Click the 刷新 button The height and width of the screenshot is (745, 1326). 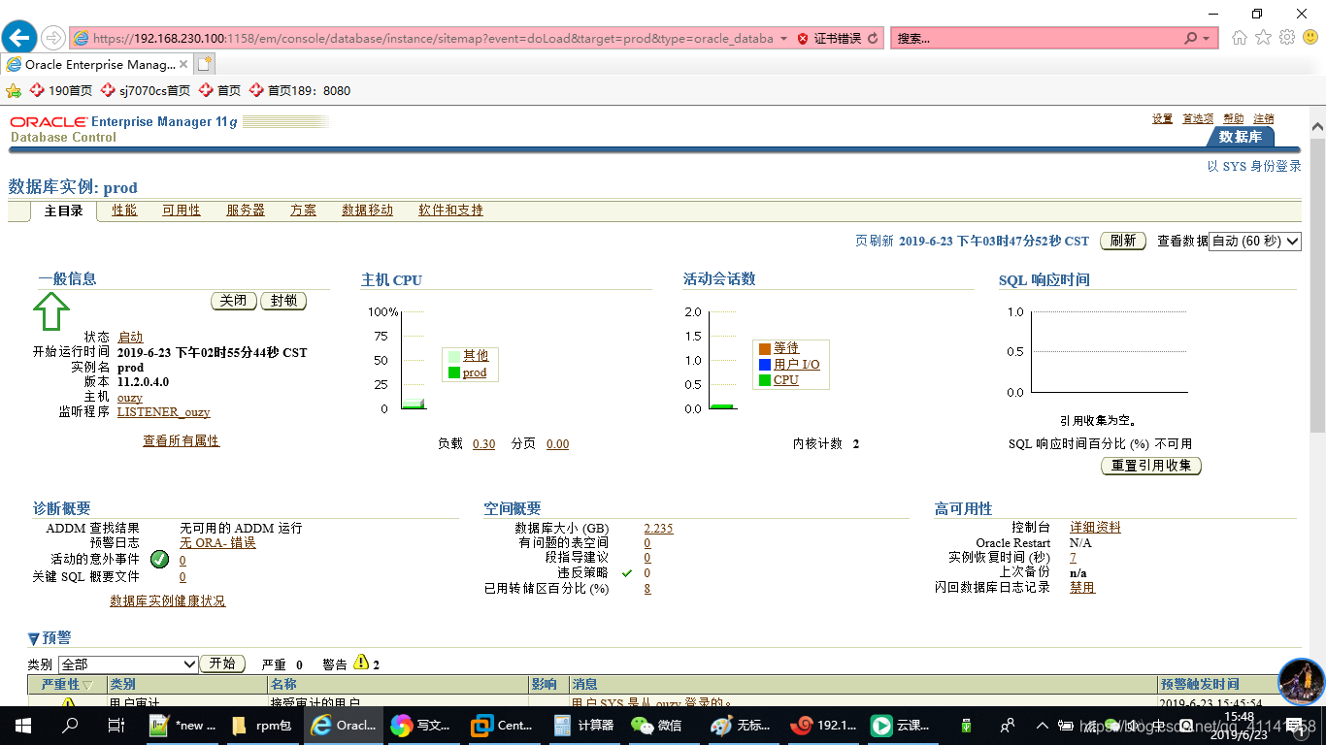click(x=1122, y=241)
